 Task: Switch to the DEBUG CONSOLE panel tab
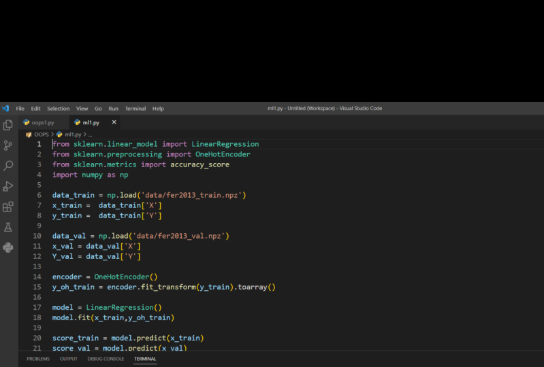click(106, 359)
